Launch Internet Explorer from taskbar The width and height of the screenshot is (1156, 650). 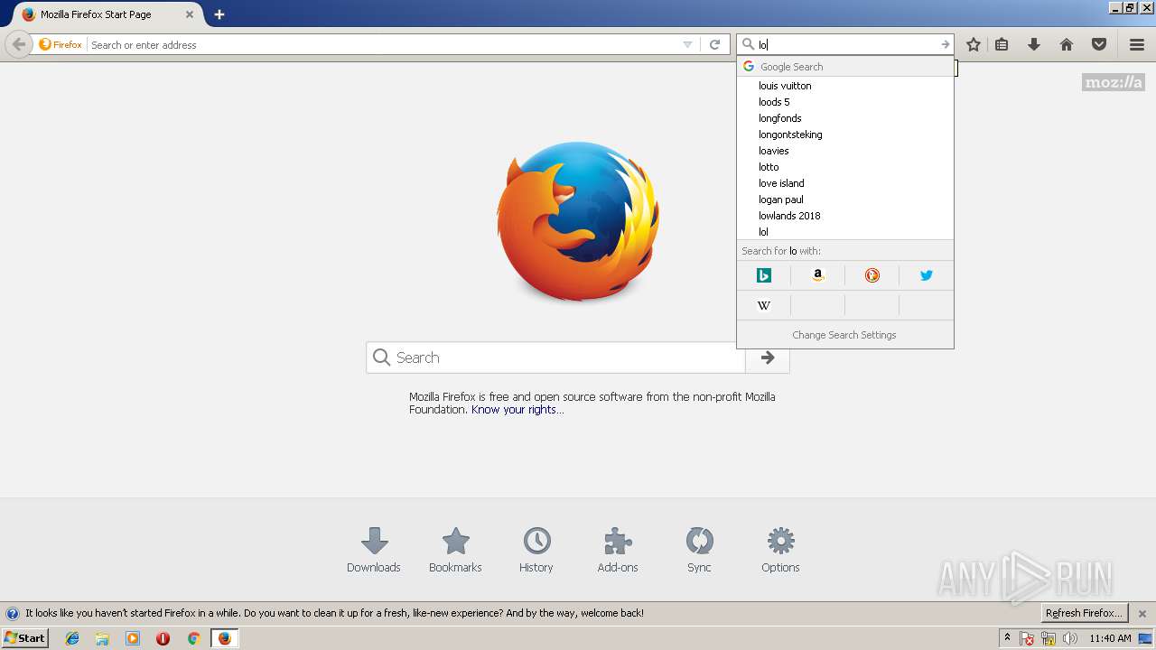72,638
